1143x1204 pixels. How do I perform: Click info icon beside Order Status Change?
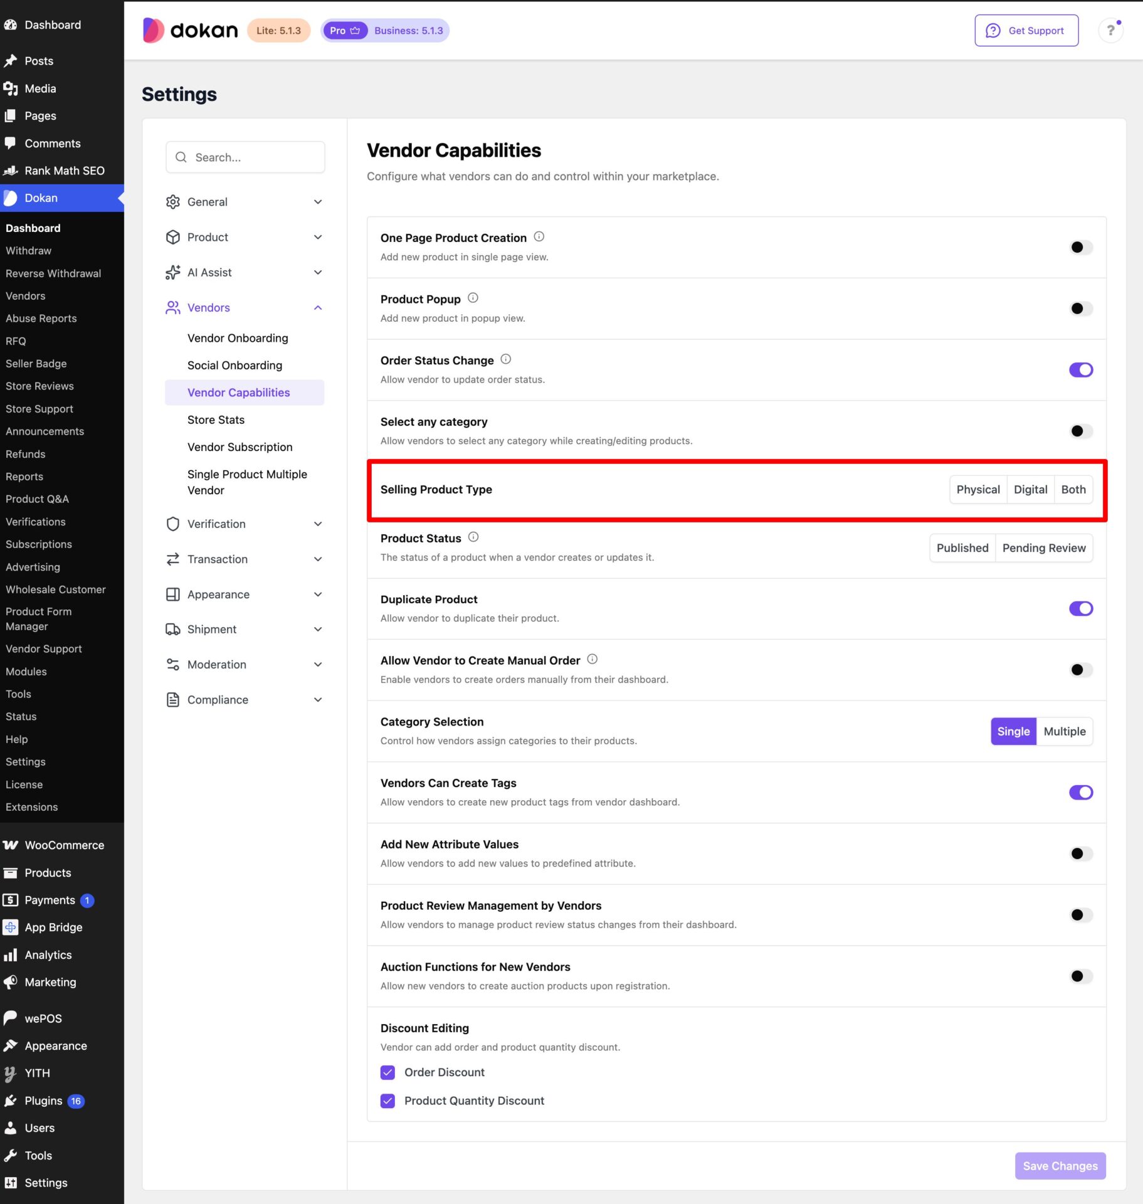[505, 359]
